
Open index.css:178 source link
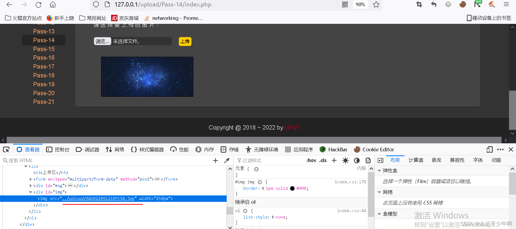coord(350,182)
